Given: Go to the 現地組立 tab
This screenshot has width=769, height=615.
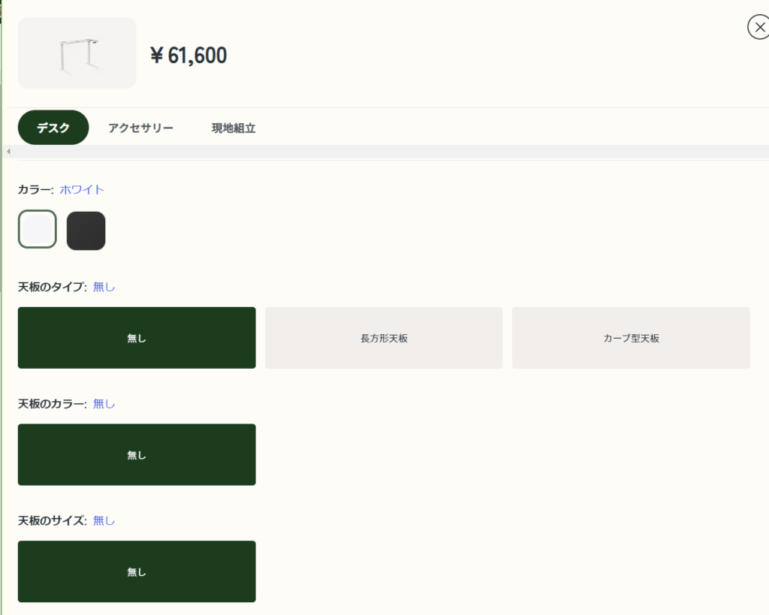Looking at the screenshot, I should click(234, 128).
